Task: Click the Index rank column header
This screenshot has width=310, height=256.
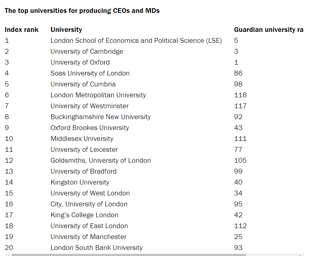Action: coord(22,29)
